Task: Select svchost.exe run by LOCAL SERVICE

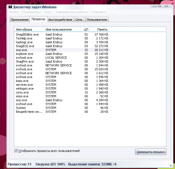Action: coord(62,58)
